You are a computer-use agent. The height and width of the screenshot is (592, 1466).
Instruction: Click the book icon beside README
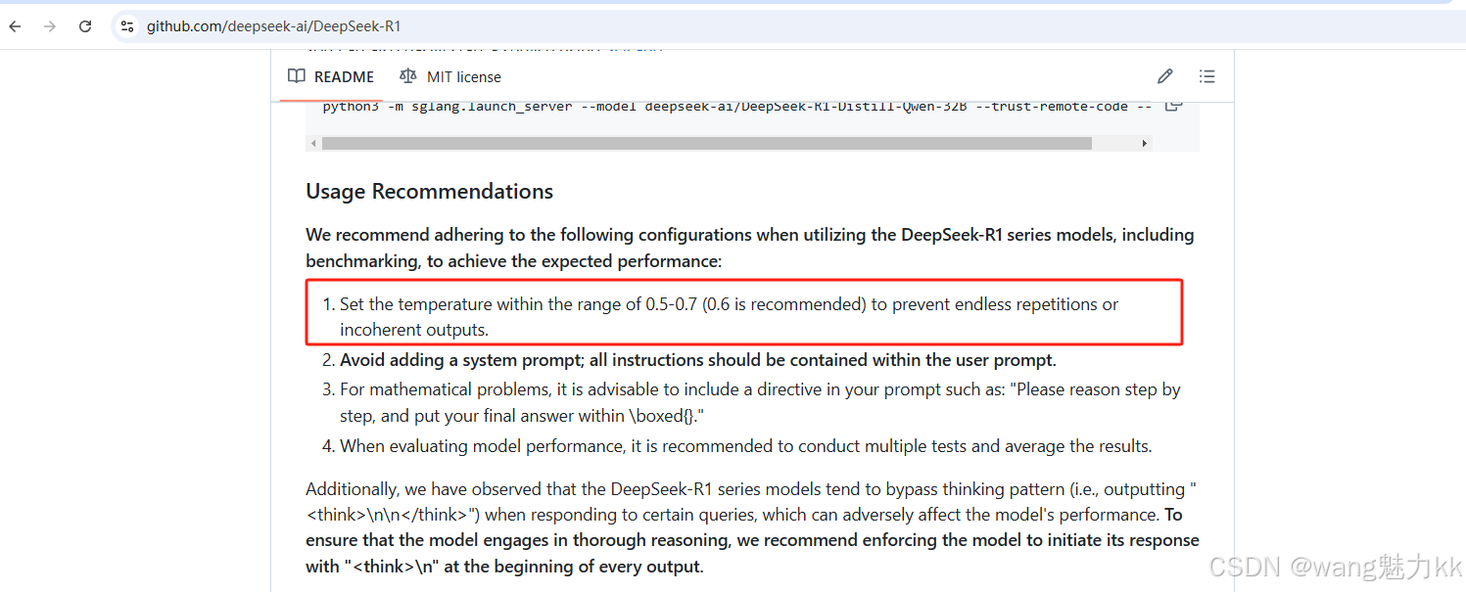coord(297,76)
